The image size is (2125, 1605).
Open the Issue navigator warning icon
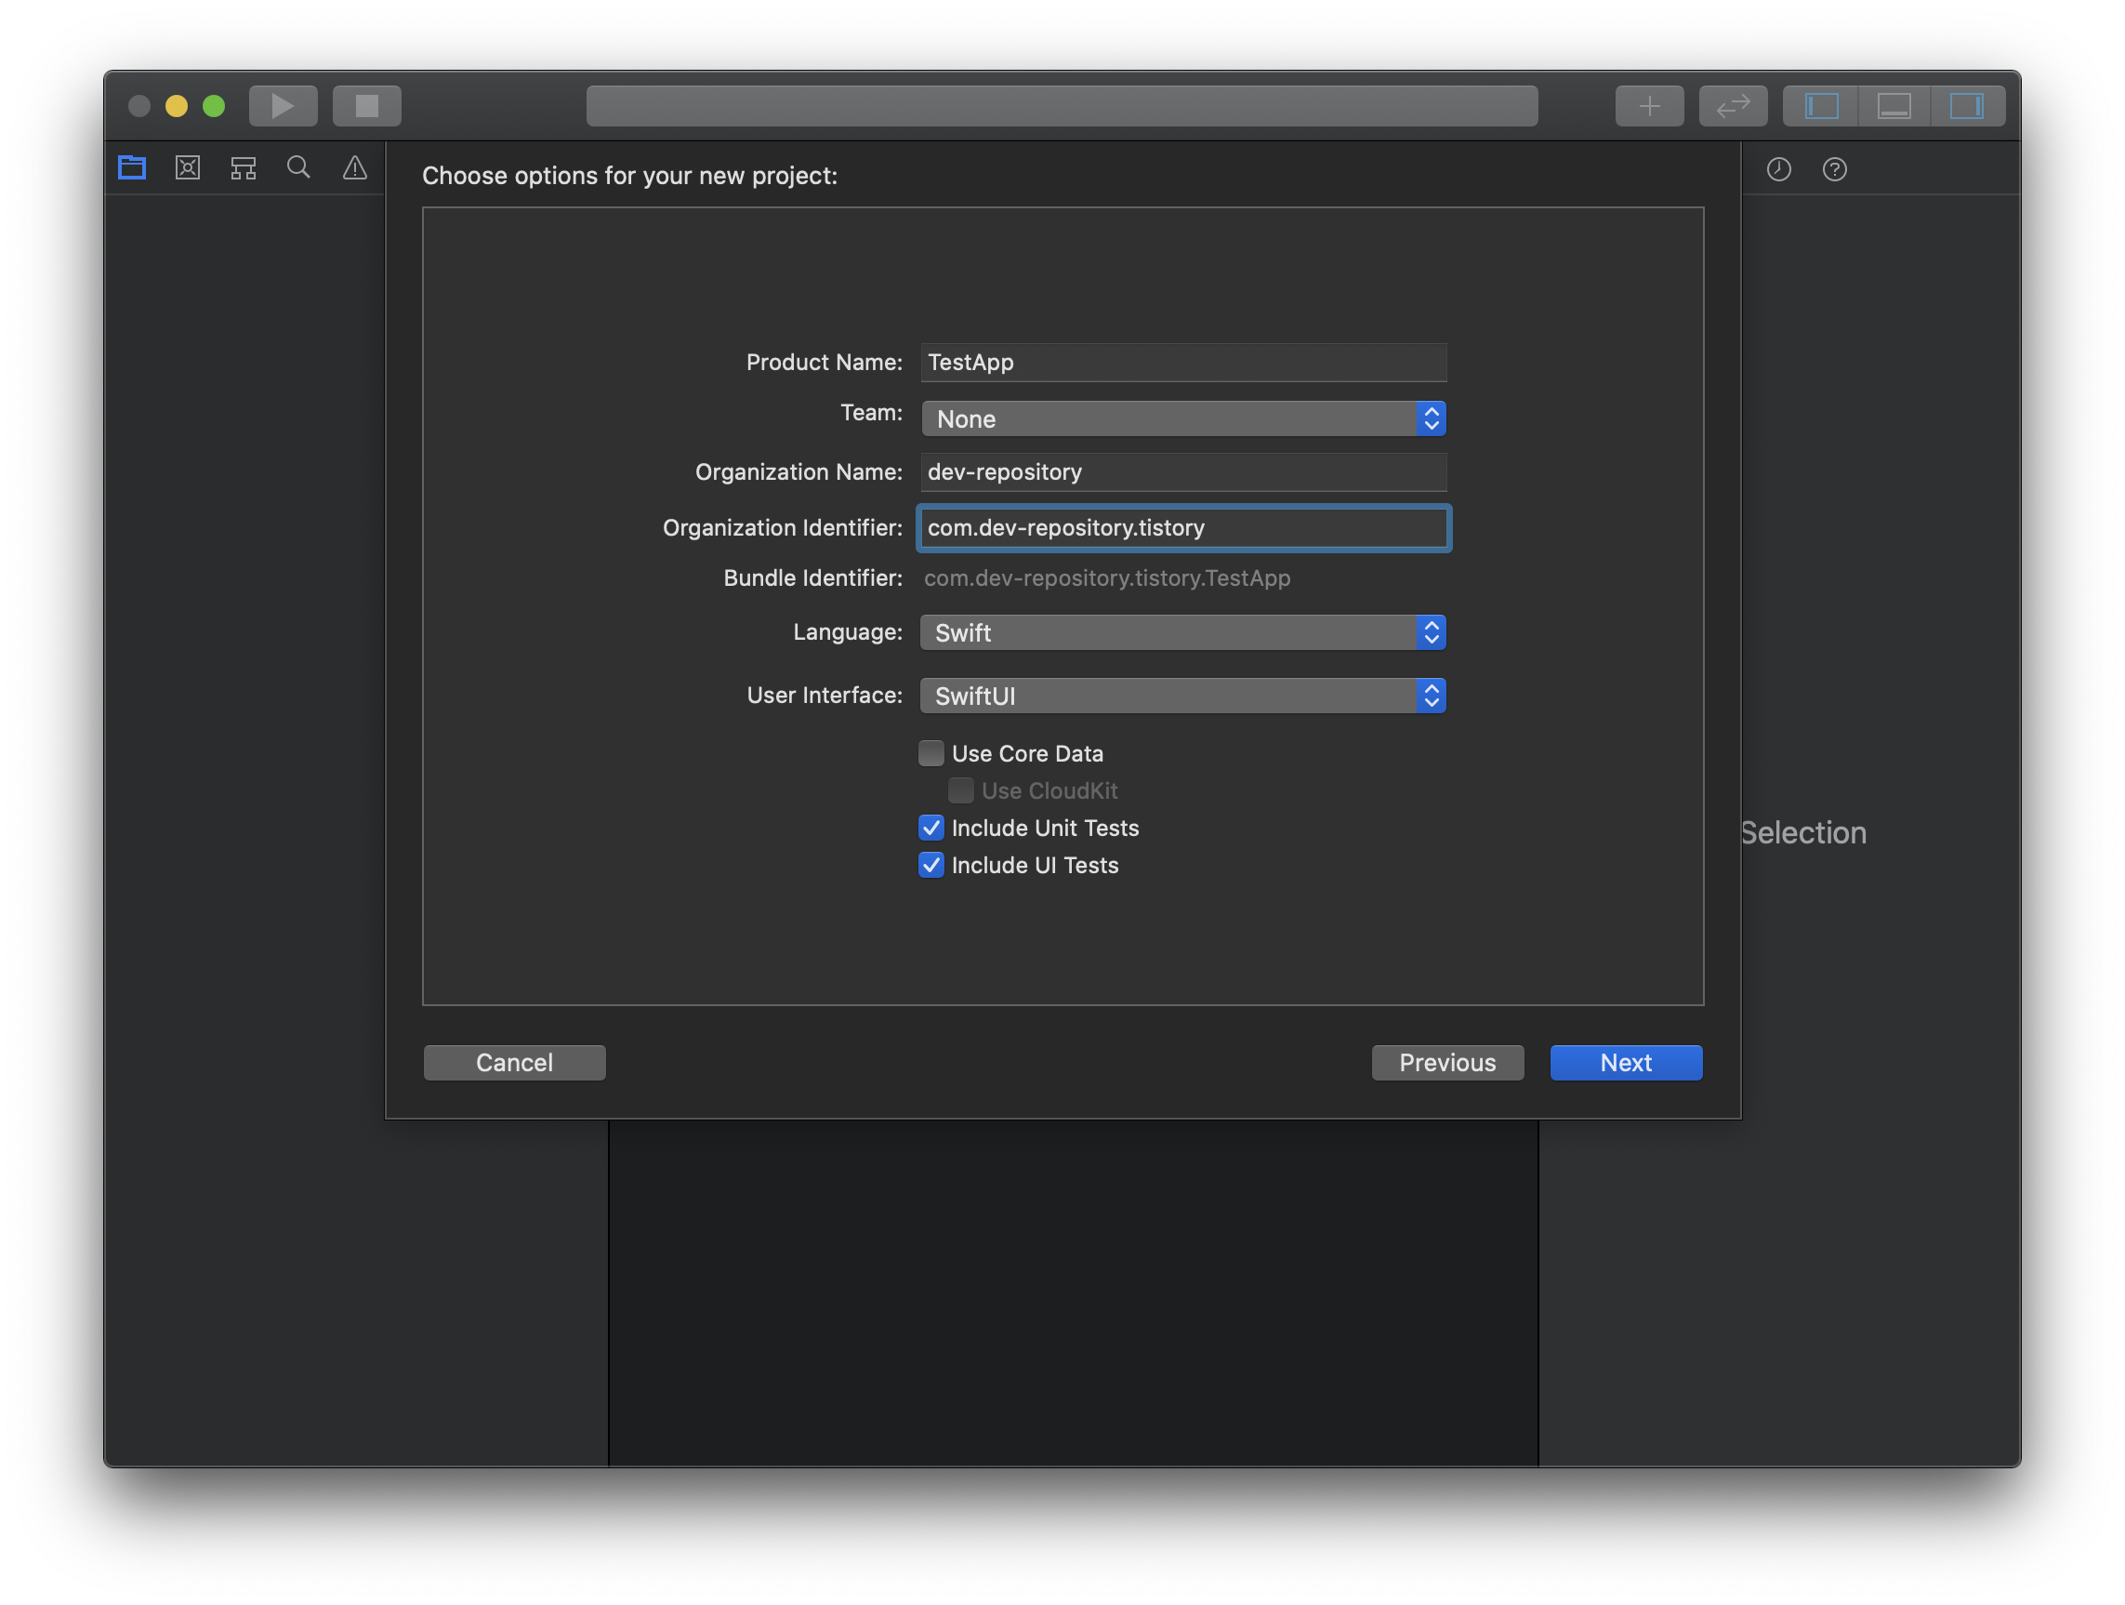pyautogui.click(x=354, y=168)
